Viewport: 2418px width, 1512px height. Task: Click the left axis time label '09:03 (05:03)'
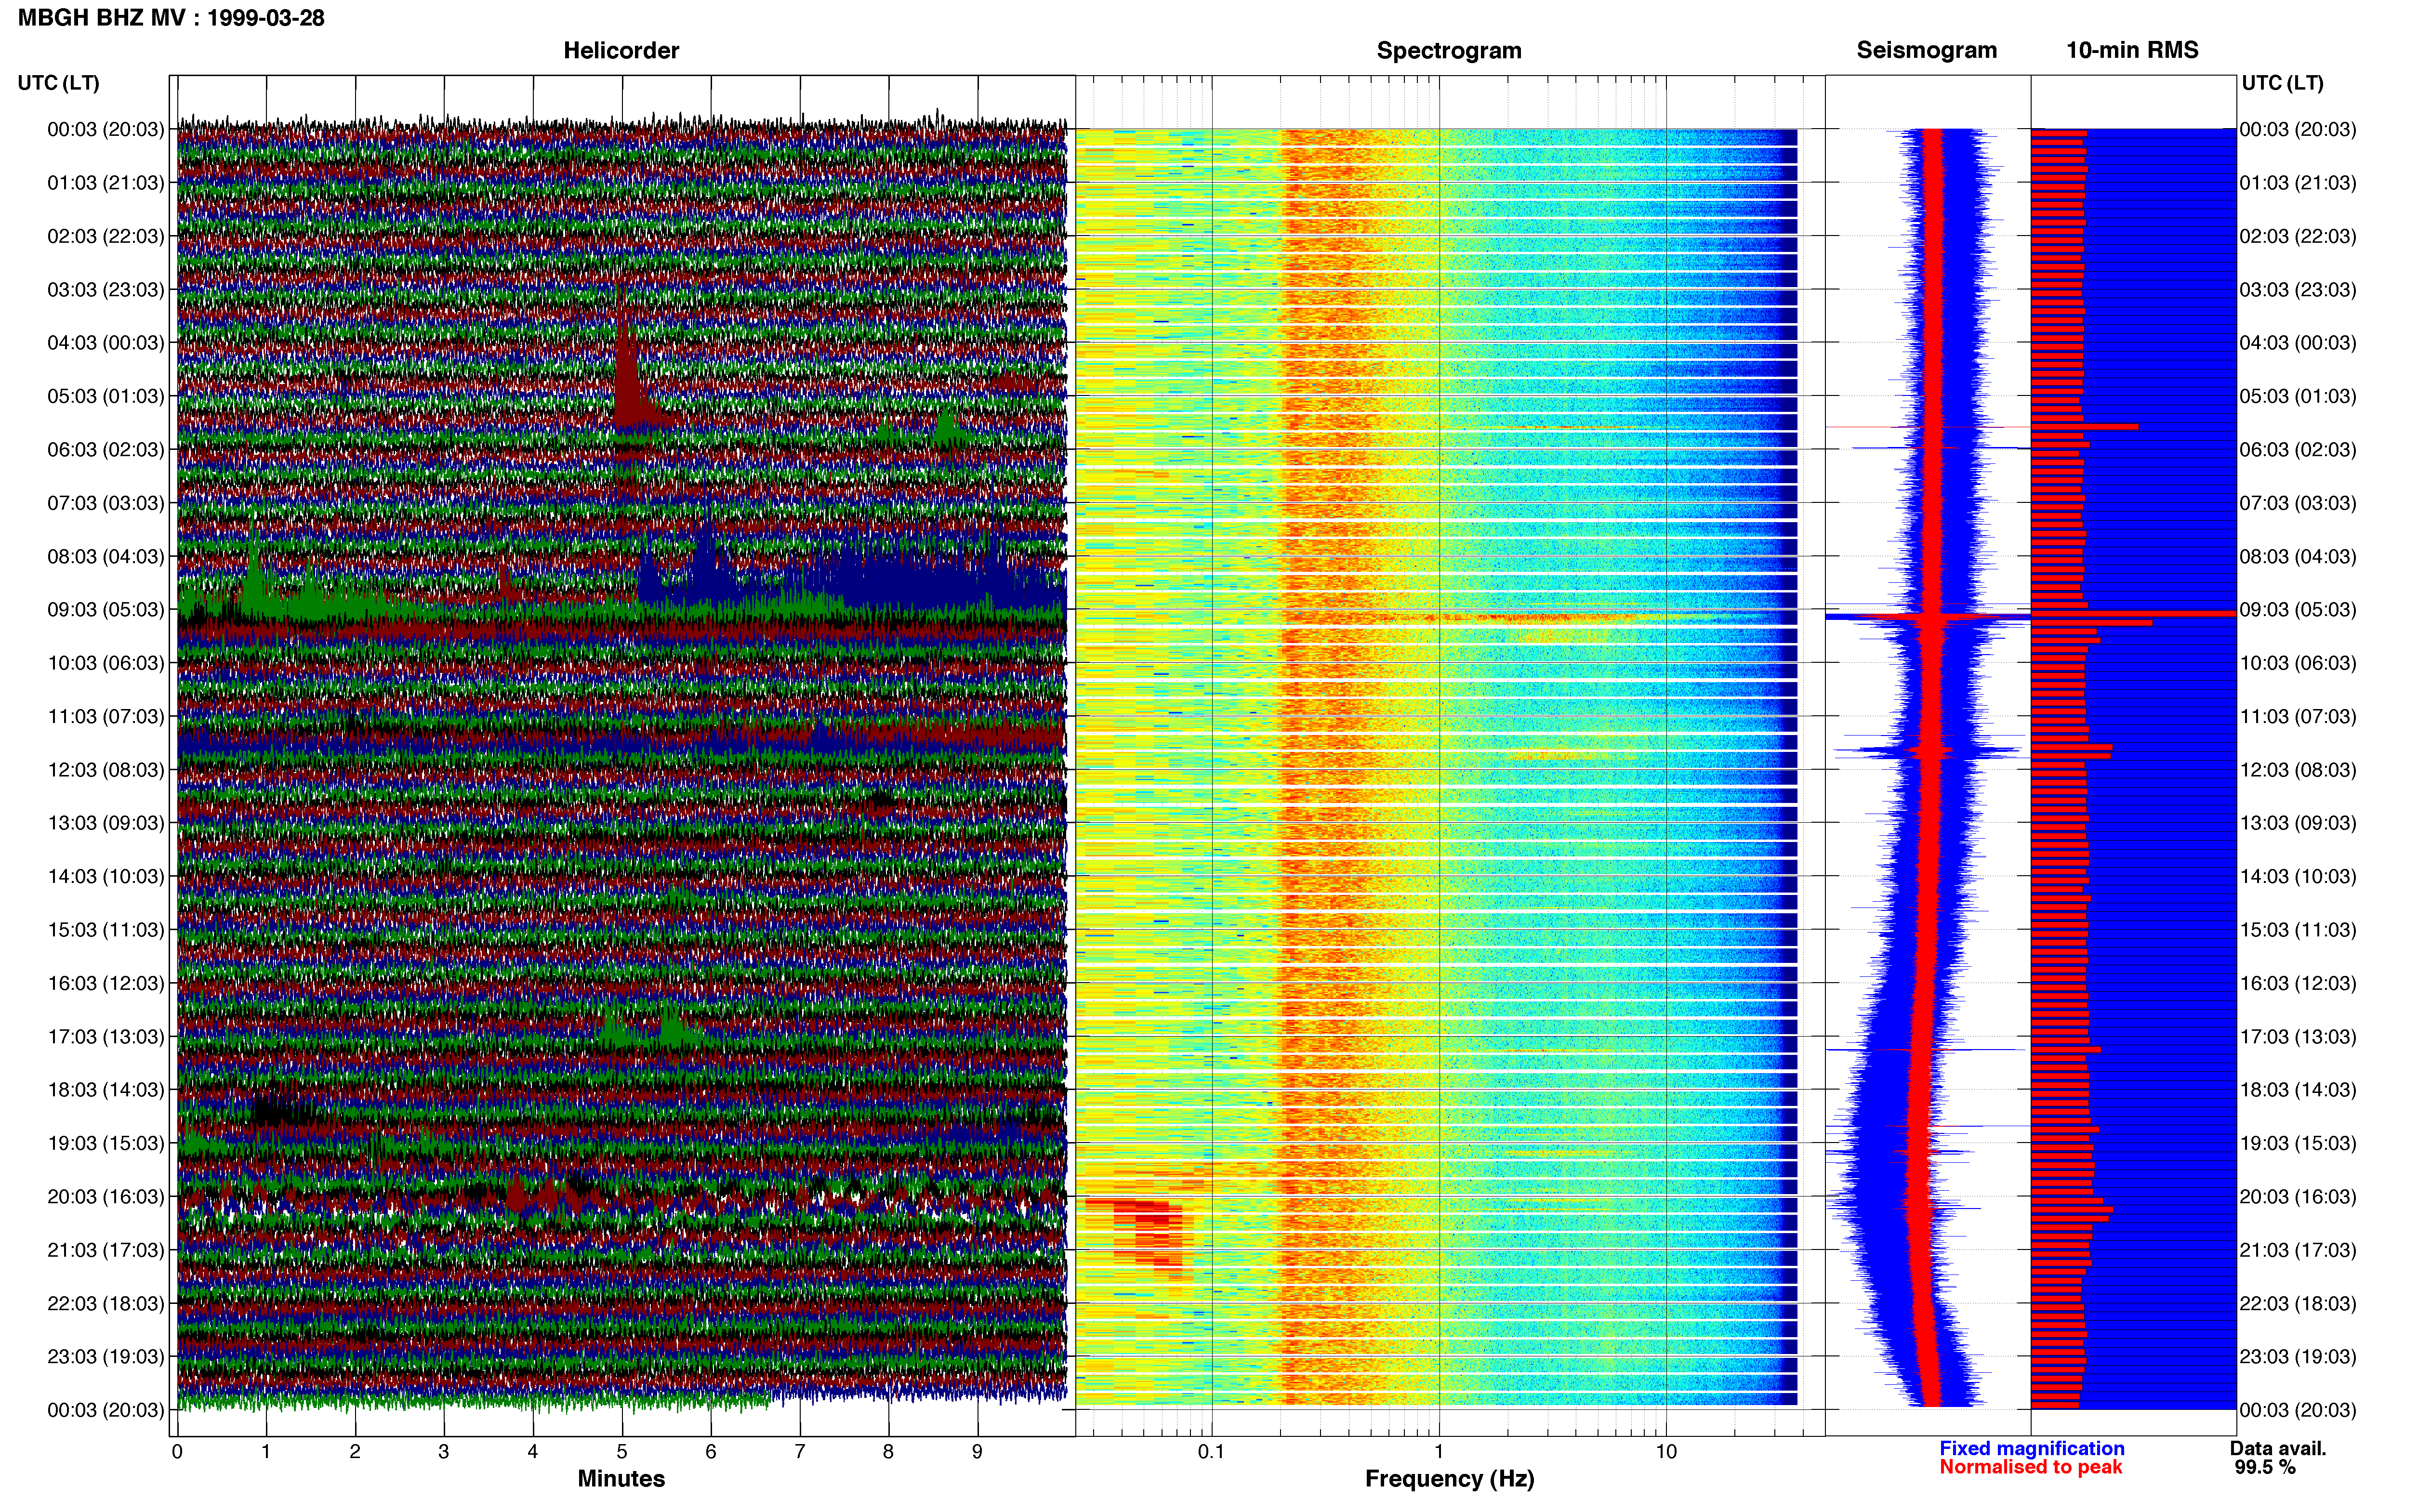pyautogui.click(x=106, y=610)
